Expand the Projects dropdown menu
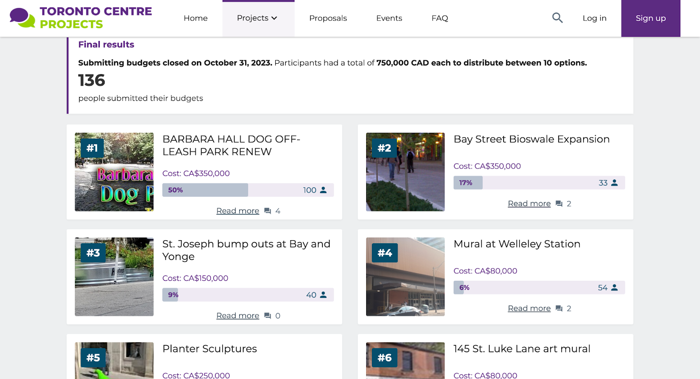The height and width of the screenshot is (379, 700). pyautogui.click(x=257, y=18)
